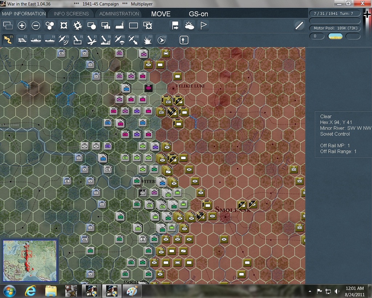372x298 pixels.
Task: Click the end turn F12 arrow icon
Action: point(161,40)
